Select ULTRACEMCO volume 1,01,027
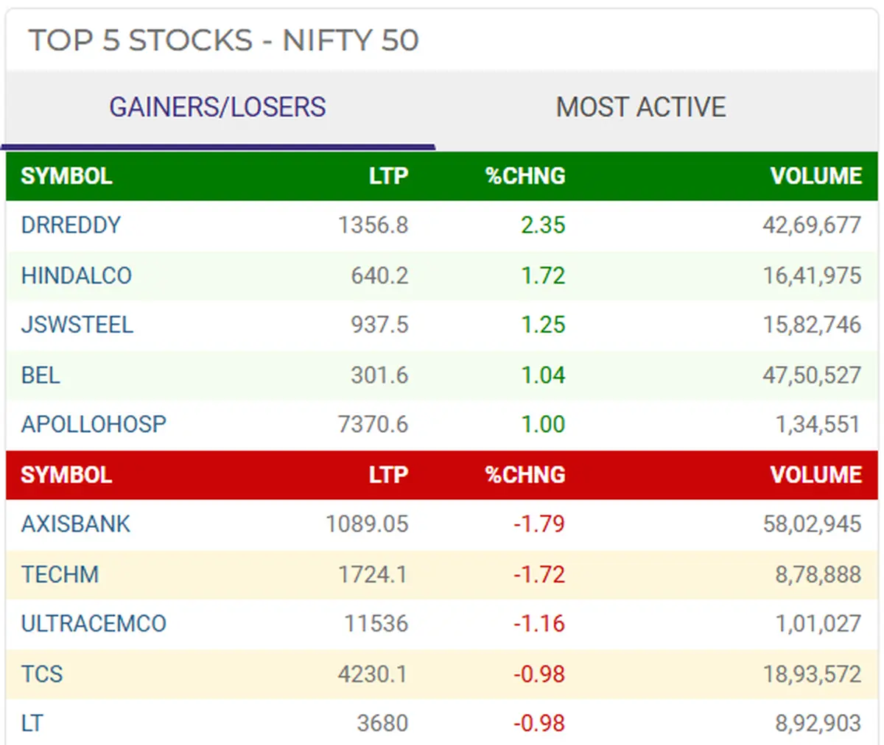The width and height of the screenshot is (884, 745). [x=818, y=624]
